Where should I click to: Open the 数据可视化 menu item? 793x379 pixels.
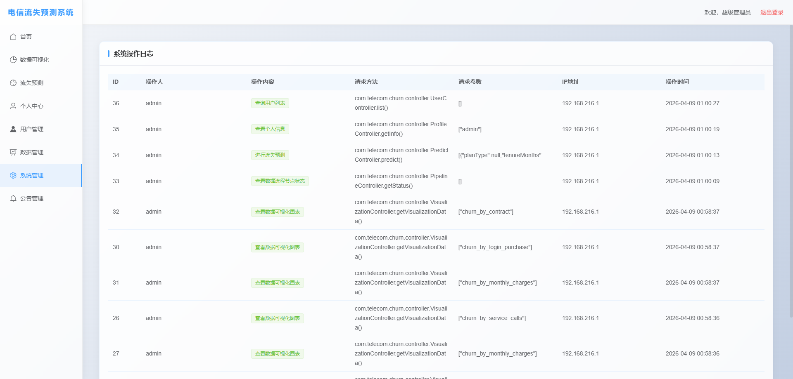point(35,60)
